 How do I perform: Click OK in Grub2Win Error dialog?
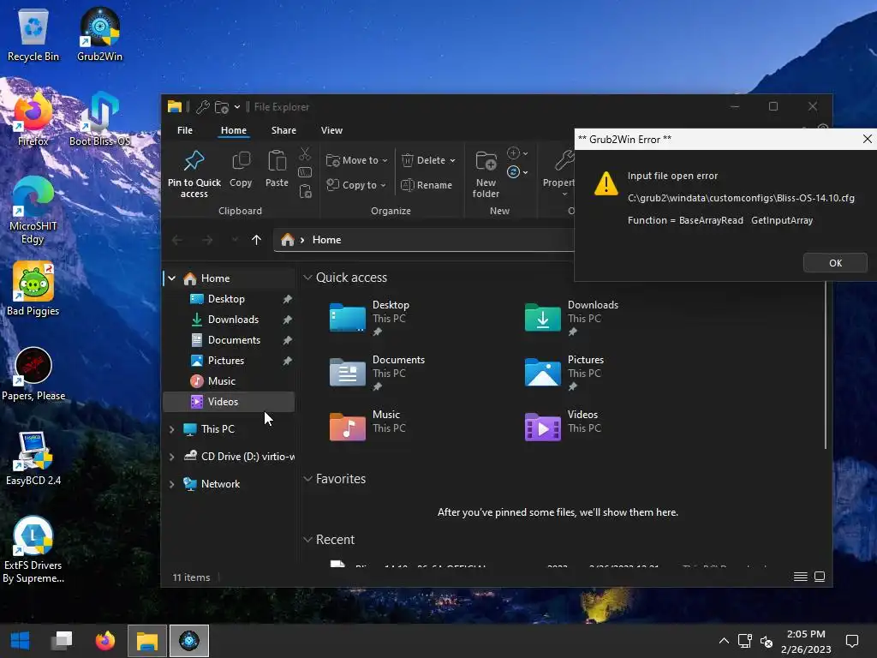coord(835,263)
